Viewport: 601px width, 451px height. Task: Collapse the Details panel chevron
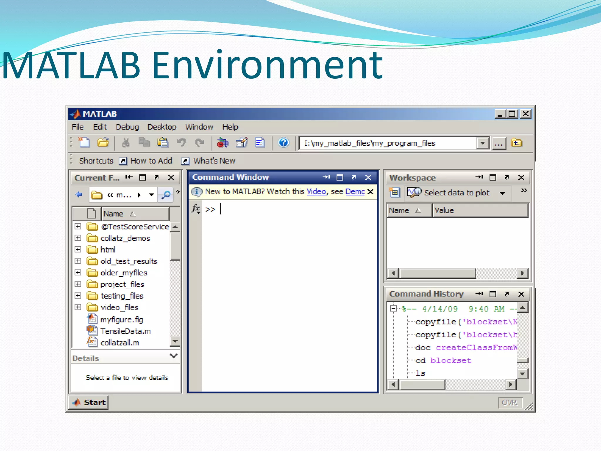pyautogui.click(x=174, y=356)
